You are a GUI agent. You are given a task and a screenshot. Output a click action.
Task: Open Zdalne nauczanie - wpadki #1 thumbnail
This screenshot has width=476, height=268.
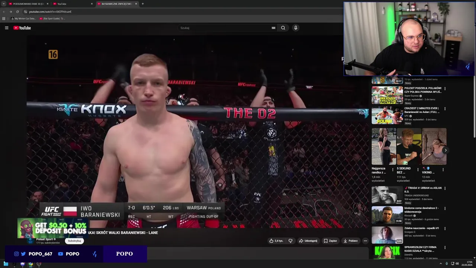click(x=387, y=235)
